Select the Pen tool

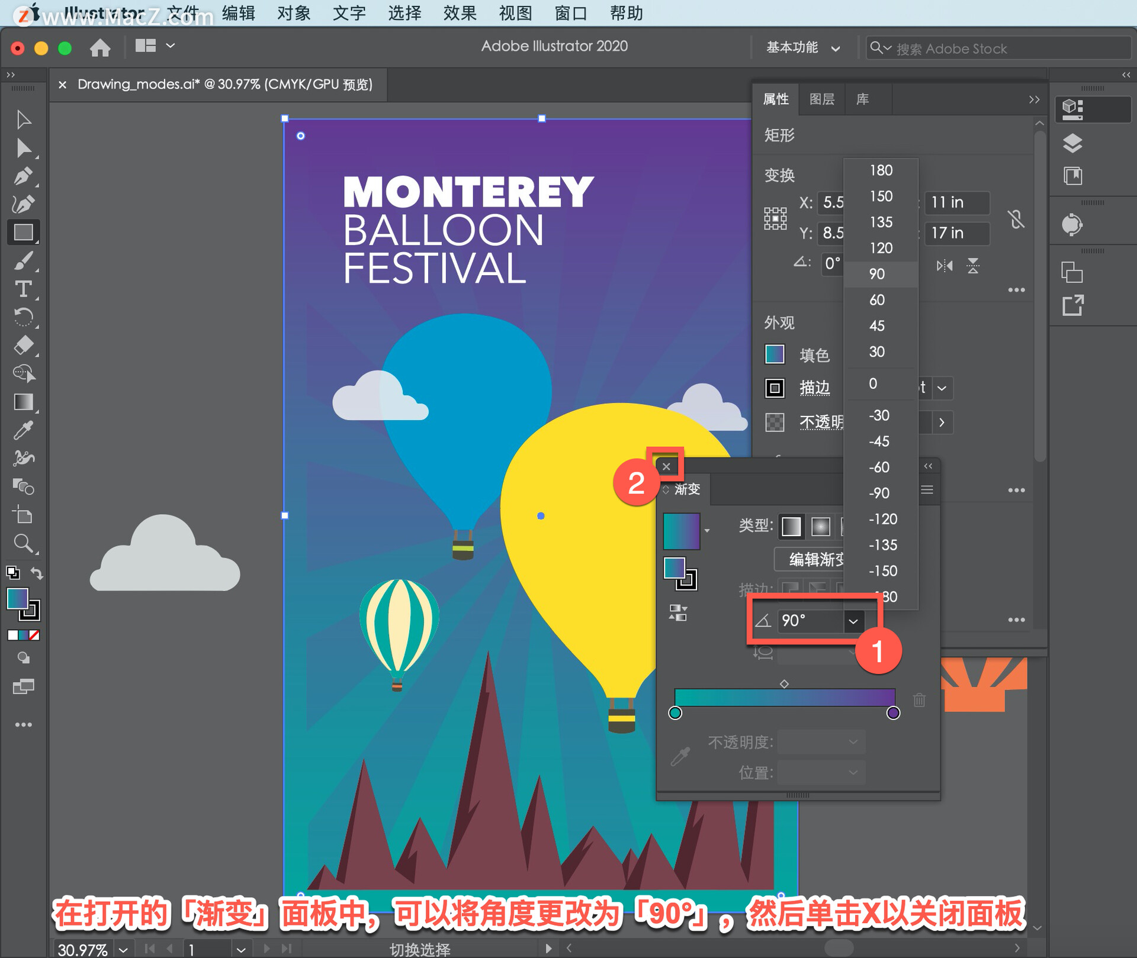(23, 176)
